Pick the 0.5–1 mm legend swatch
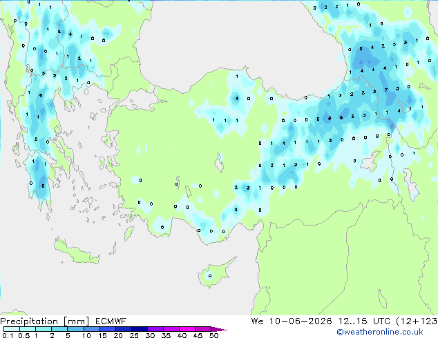Viewport: 438px width, 338px height. 28,329
